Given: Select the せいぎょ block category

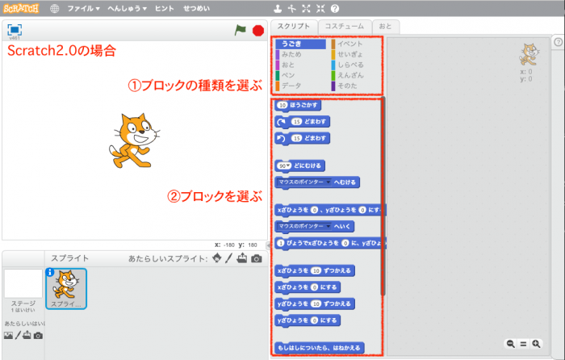Looking at the screenshot, I should 347,54.
